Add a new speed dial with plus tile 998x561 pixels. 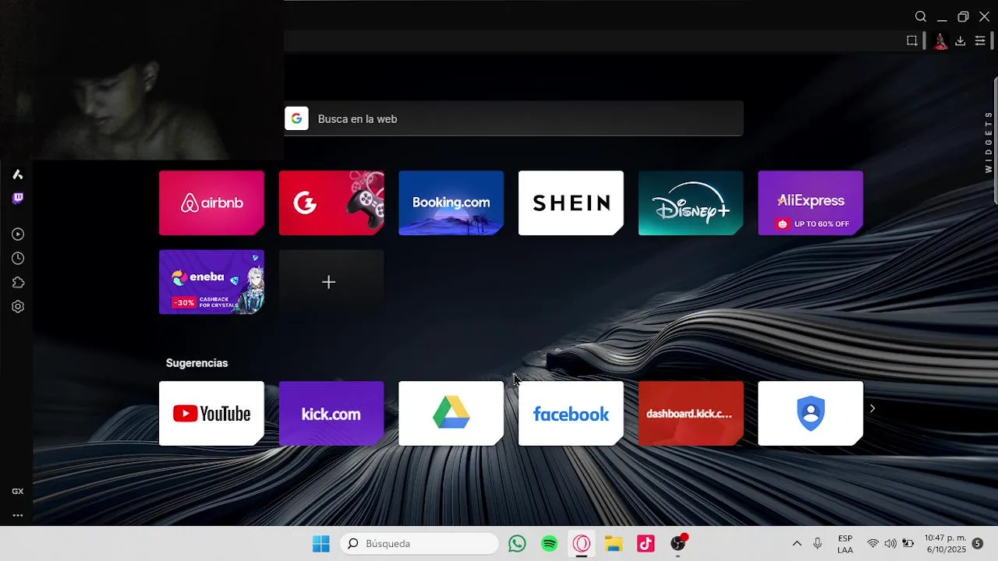point(331,282)
